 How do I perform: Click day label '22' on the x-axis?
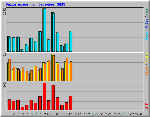[x=101, y=114]
